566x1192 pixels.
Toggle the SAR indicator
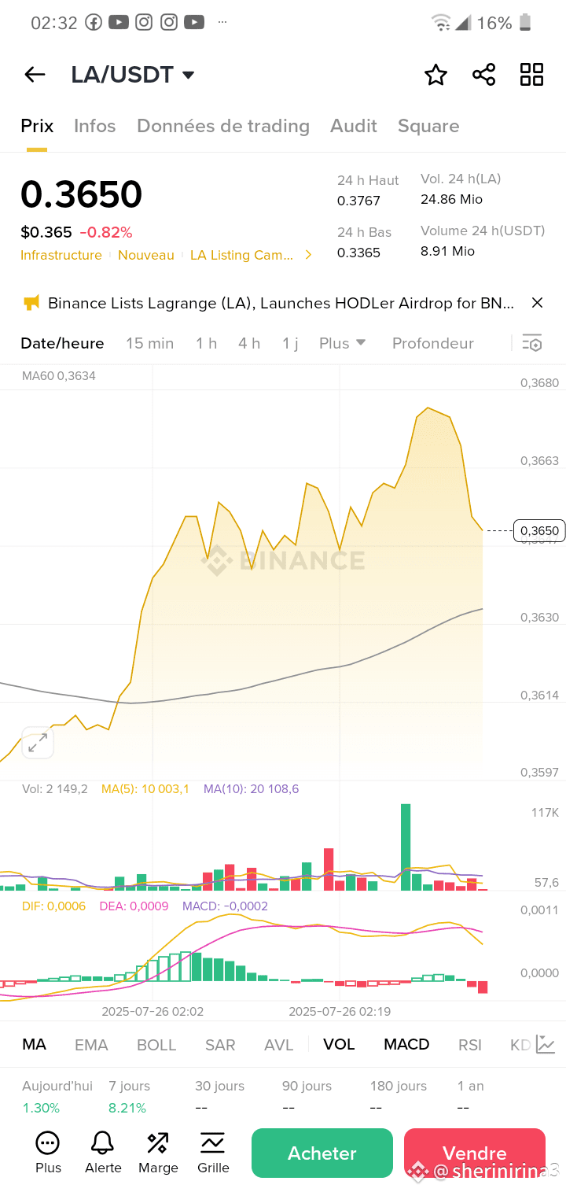click(220, 1045)
